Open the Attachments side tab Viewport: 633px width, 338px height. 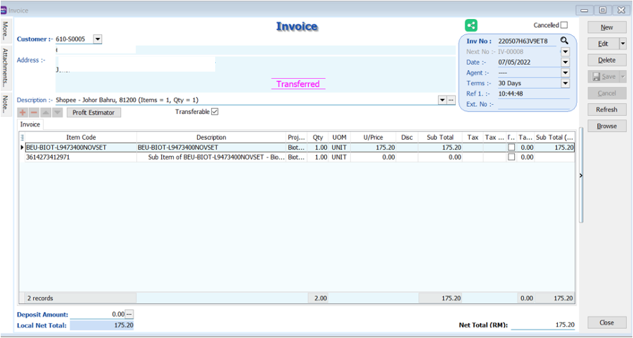tap(6, 65)
